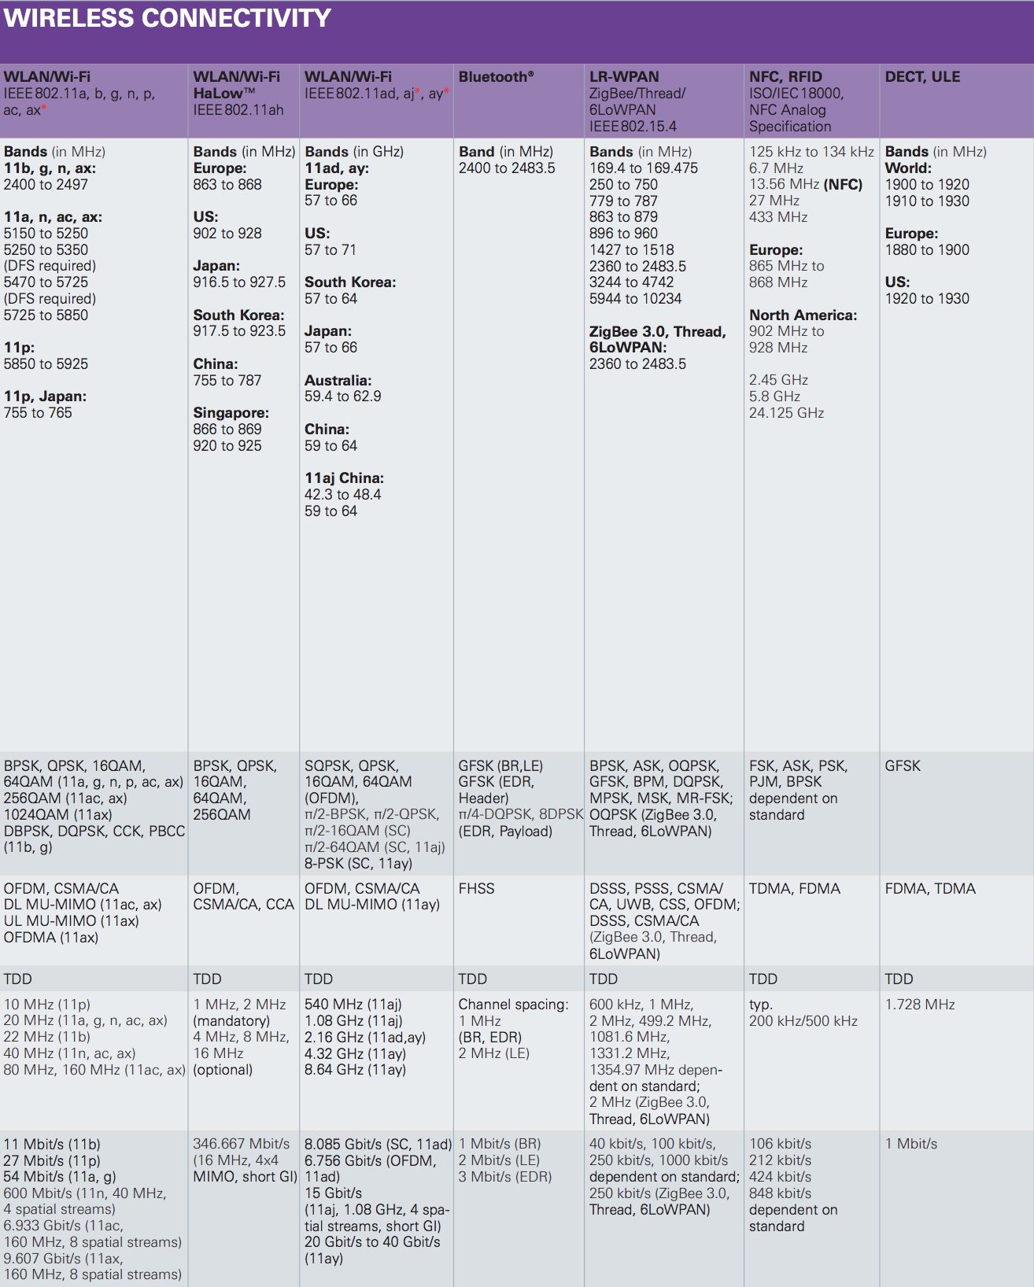Screen dimensions: 1034x1287
Task: Click '80 MHz, 160 MHz (11ac, ax)' bandwidth
Action: pos(94,1070)
